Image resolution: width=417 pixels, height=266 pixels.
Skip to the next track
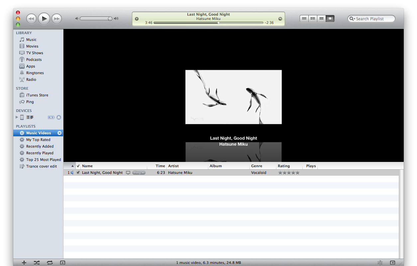tap(57, 19)
